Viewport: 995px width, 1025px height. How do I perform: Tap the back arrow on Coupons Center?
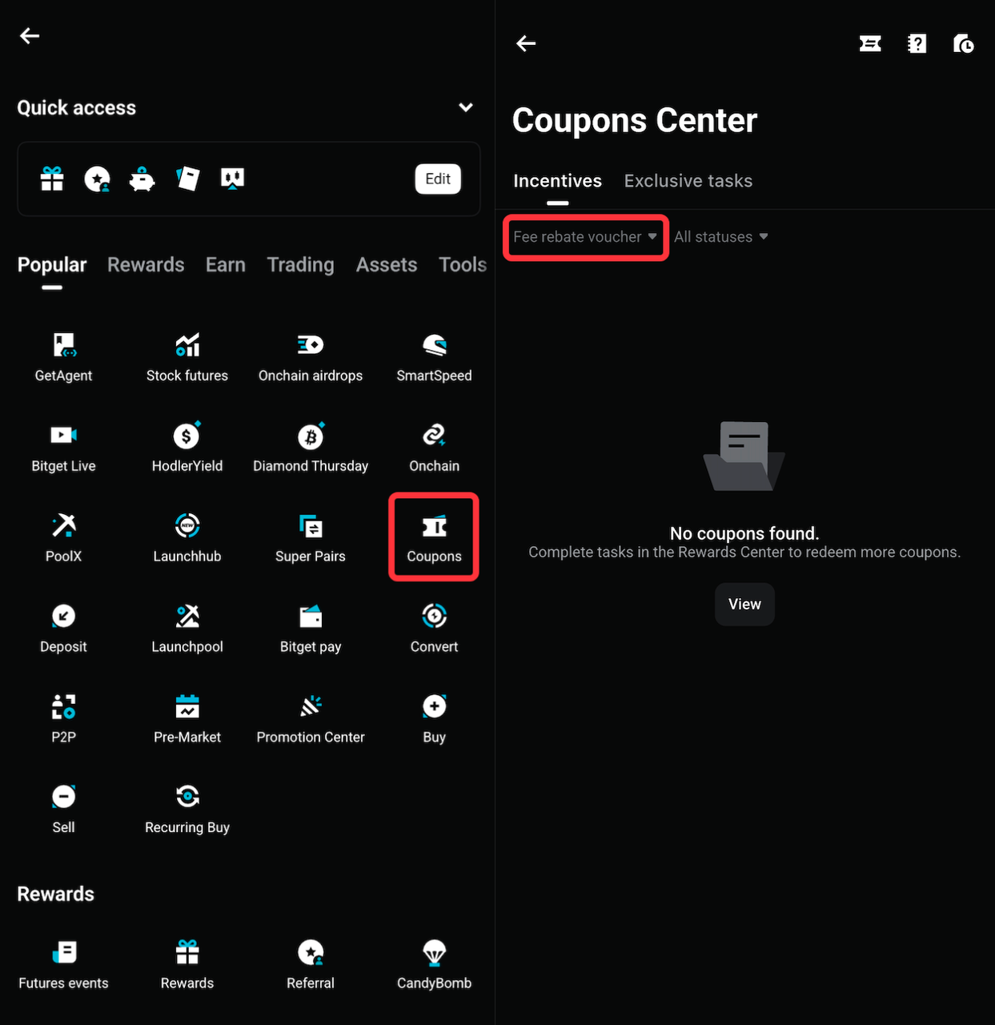click(x=525, y=44)
